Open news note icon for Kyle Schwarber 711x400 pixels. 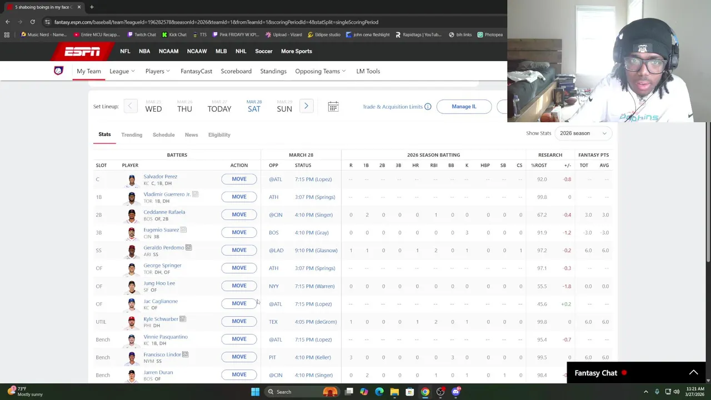coord(182,319)
